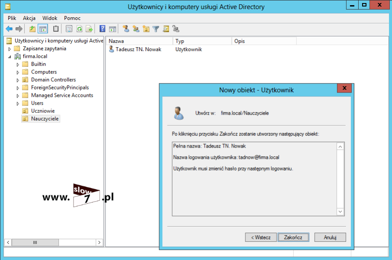
Task: Click the Refresh toolbar icon
Action: click(x=79, y=29)
